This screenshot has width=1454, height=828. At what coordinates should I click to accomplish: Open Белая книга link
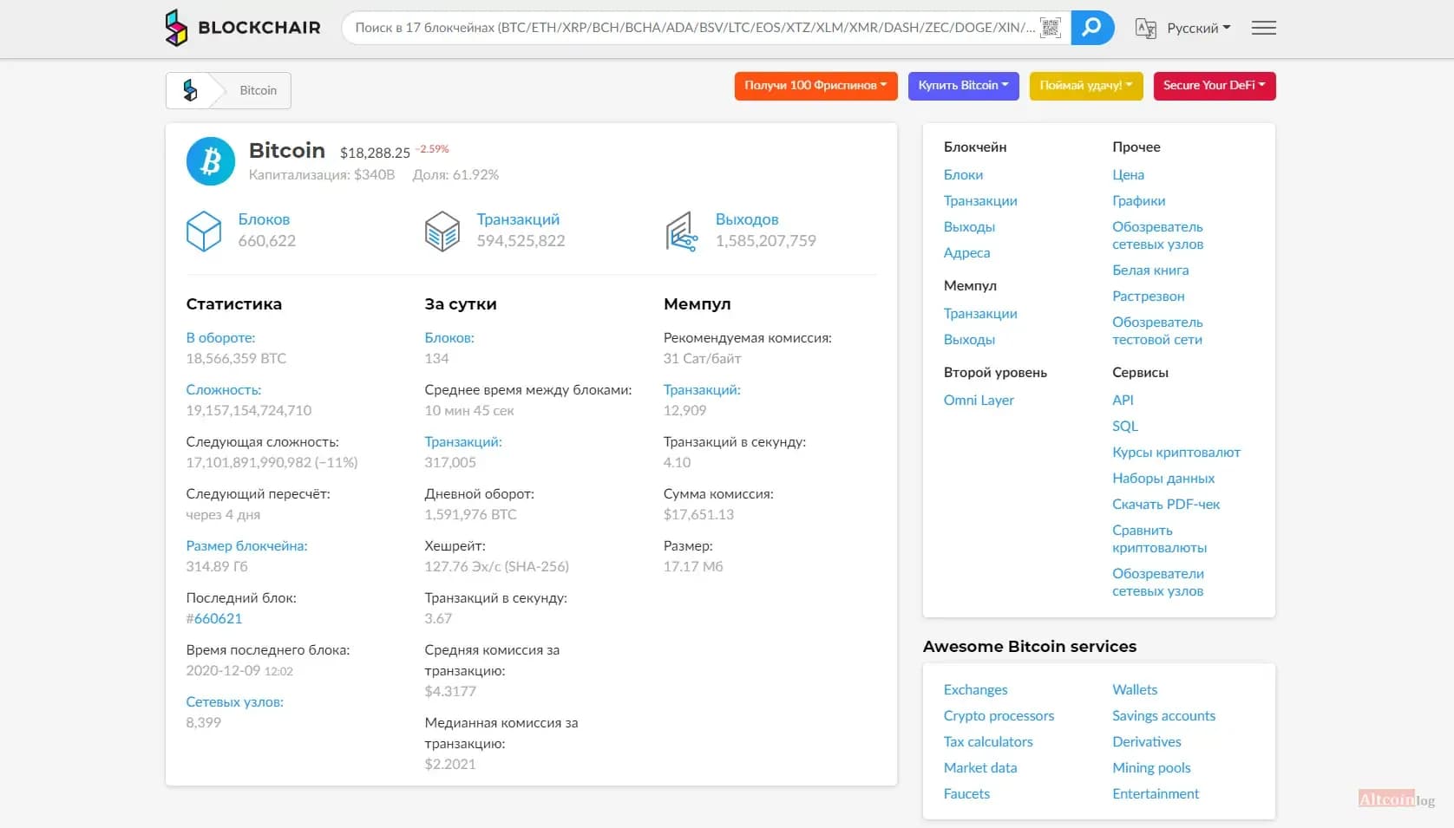(1150, 271)
